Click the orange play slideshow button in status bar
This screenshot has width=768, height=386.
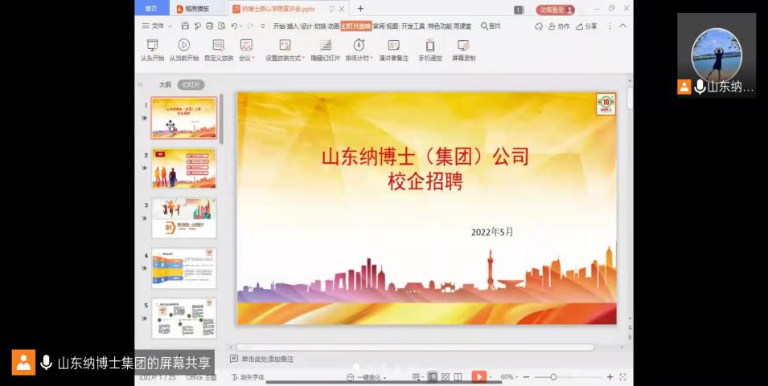[x=478, y=376]
